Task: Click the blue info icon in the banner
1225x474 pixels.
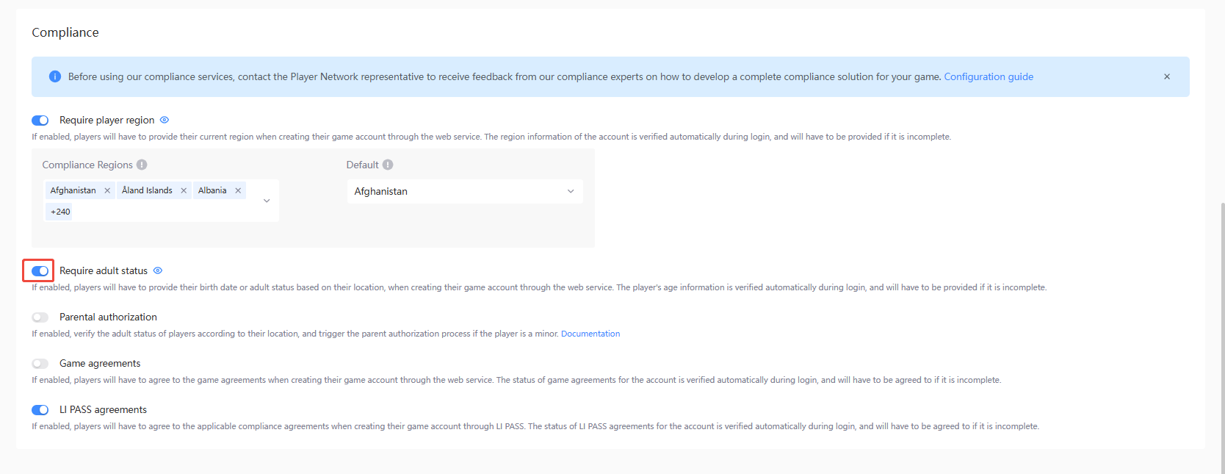Action: pyautogui.click(x=55, y=76)
